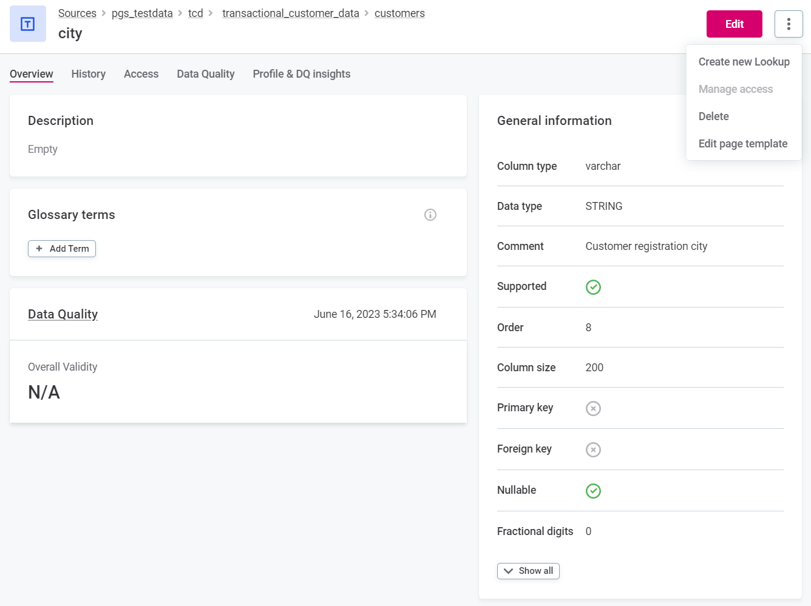Viewport: 811px width, 606px height.
Task: Click the Nullable green checkmark icon
Action: tap(593, 491)
